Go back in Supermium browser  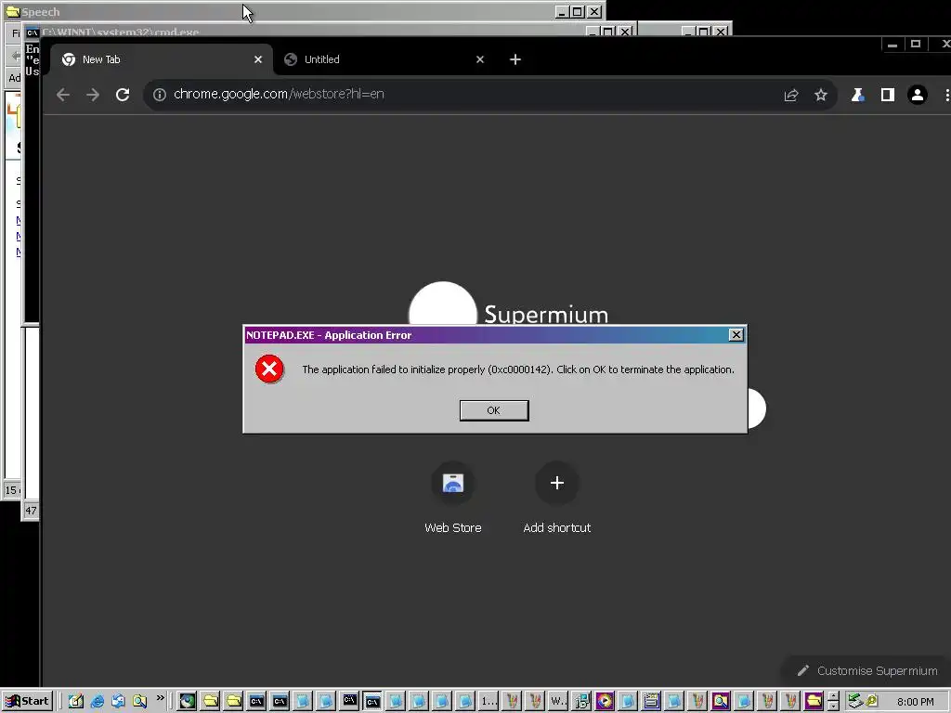[63, 95]
